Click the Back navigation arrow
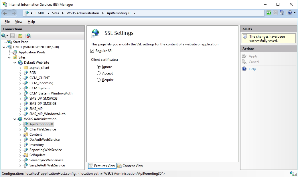Viewport: 298px width, 177px height. 5,13
